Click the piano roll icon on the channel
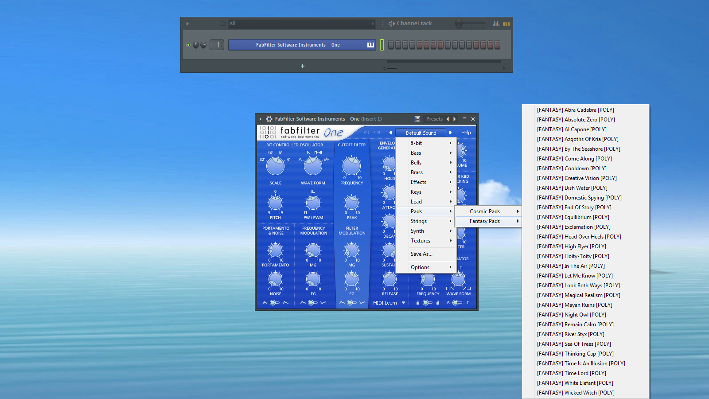This screenshot has width=709, height=399. click(x=370, y=45)
